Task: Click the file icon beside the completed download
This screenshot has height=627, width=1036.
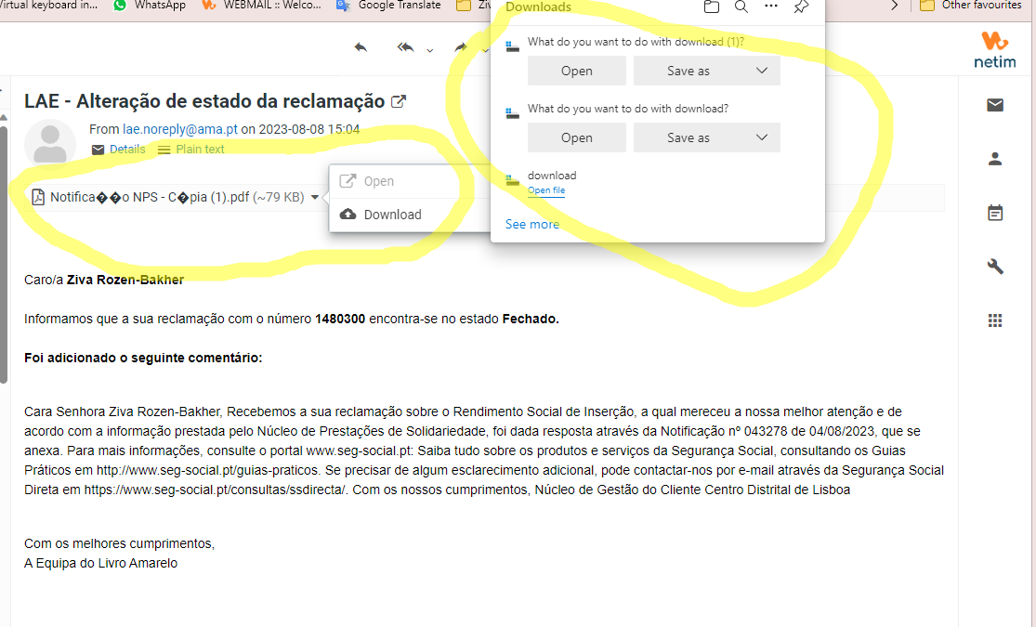Action: pyautogui.click(x=512, y=179)
